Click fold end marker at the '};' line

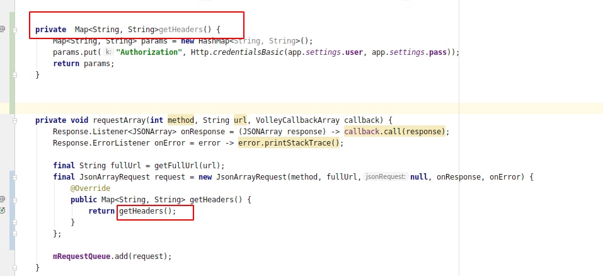point(14,234)
